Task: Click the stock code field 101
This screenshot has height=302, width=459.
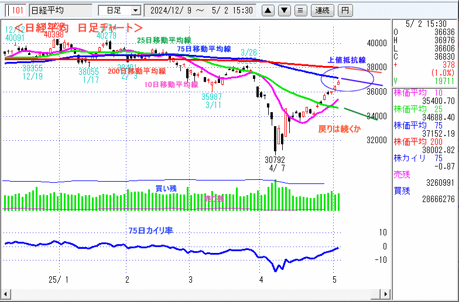Action: (x=16, y=11)
